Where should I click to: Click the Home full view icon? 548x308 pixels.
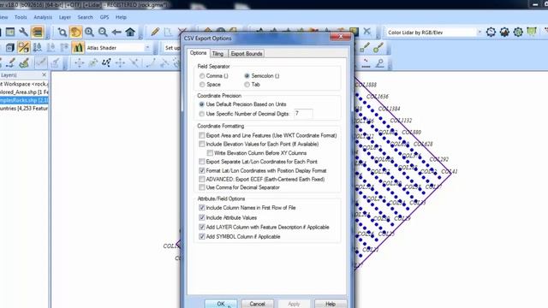point(130,33)
